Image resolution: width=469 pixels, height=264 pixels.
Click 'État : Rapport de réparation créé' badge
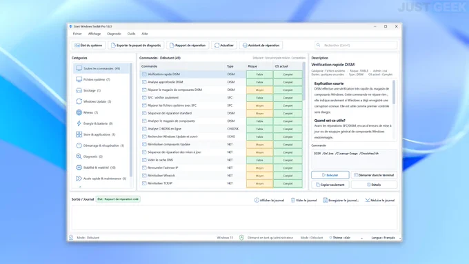click(118, 199)
